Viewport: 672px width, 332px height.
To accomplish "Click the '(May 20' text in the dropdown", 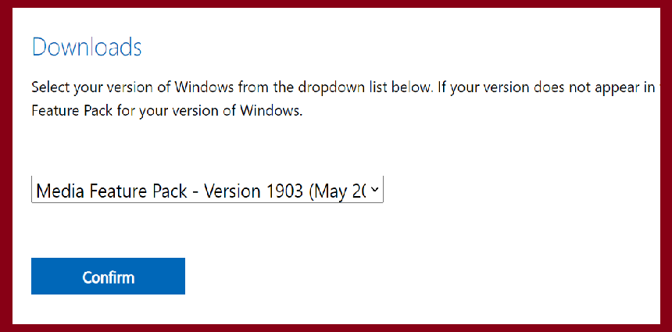I will [338, 191].
